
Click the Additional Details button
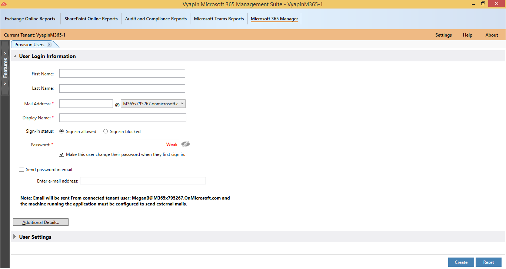(x=41, y=222)
